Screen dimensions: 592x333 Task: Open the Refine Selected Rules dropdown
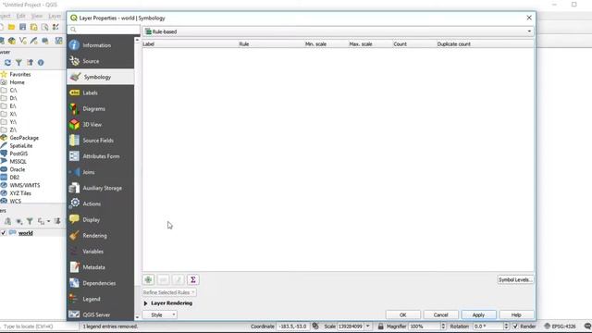169,292
